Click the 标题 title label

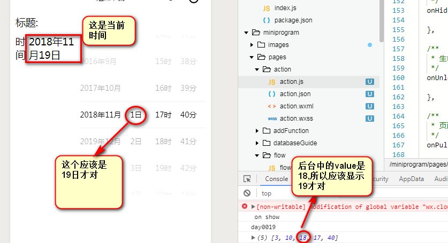27,22
